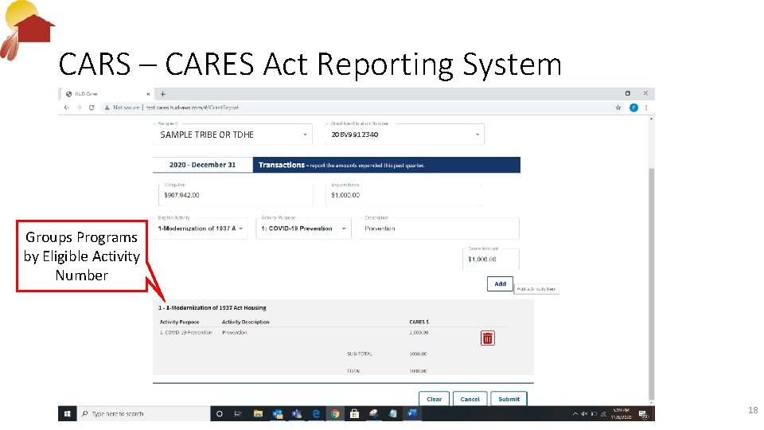The width and height of the screenshot is (764, 430).
Task: Open a new browser tab with plus icon
Action: pos(162,94)
